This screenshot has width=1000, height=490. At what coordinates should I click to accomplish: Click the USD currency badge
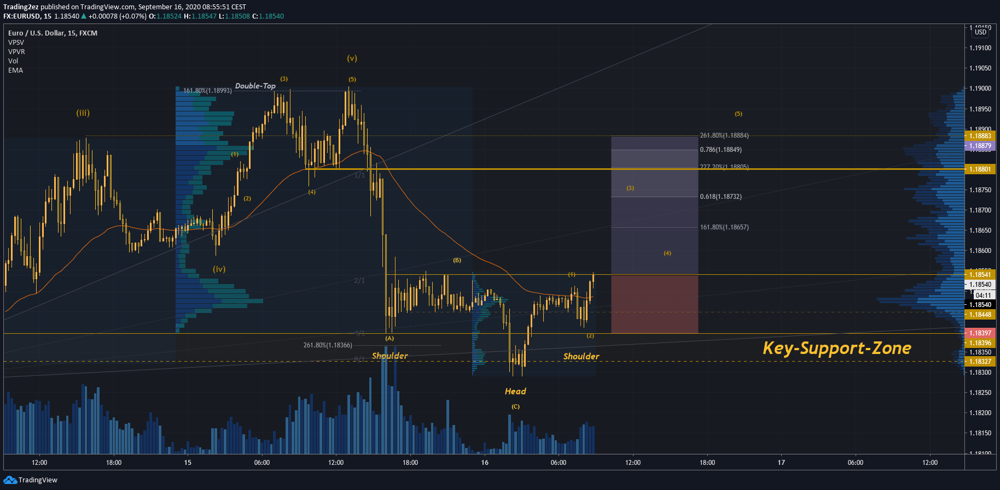[x=980, y=32]
